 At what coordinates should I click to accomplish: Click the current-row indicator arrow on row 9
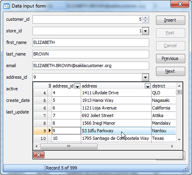click(50, 131)
